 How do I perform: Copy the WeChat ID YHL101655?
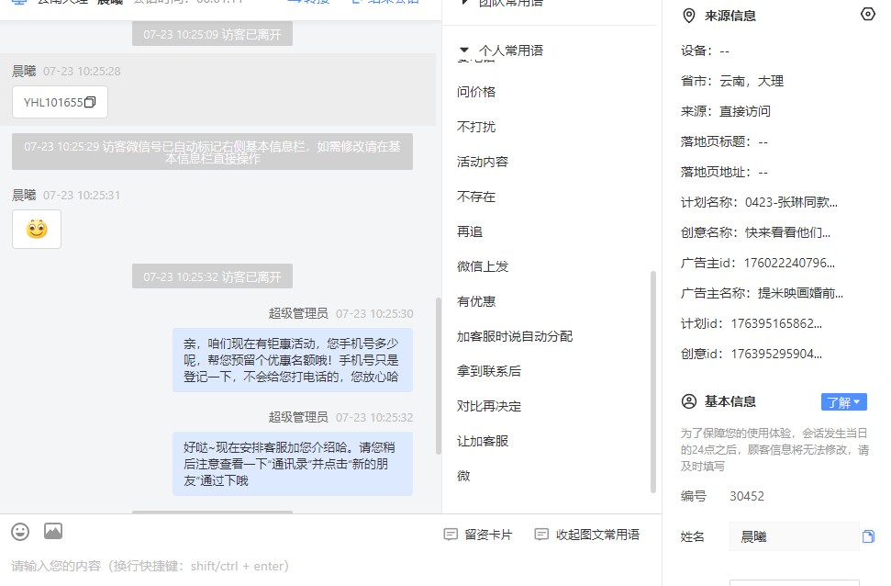(x=90, y=102)
